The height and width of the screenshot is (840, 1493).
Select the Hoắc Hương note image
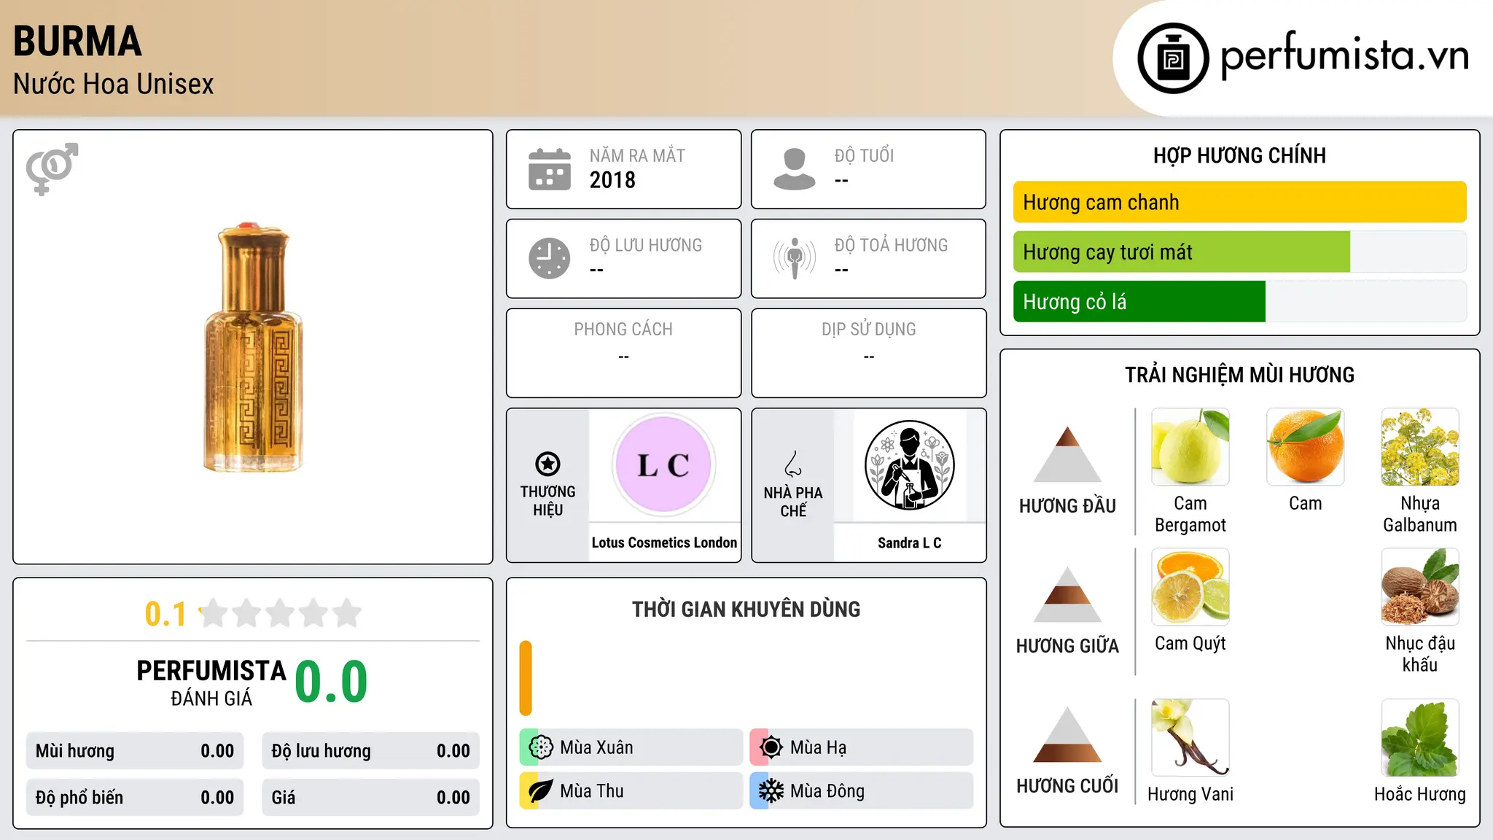pos(1420,737)
